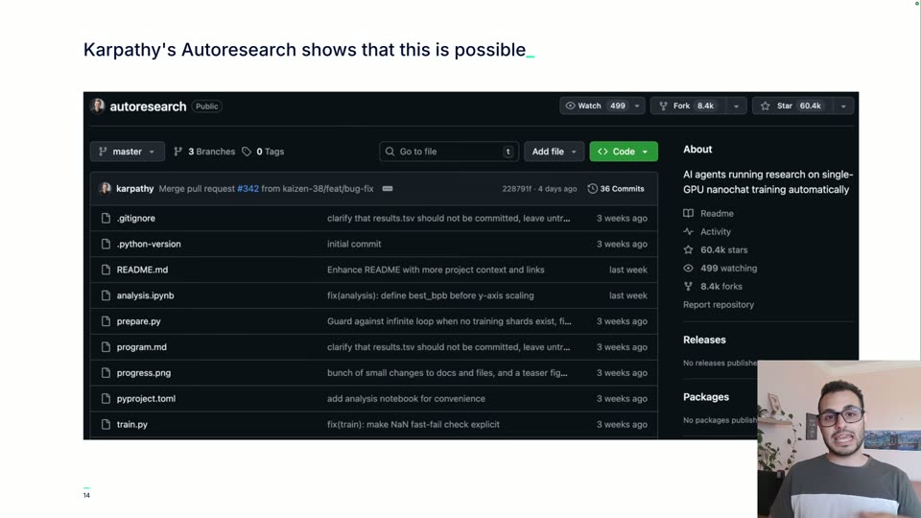Screen dimensions: 921x518
Task: Click commit author avatar in latest commit row
Action: pos(106,189)
